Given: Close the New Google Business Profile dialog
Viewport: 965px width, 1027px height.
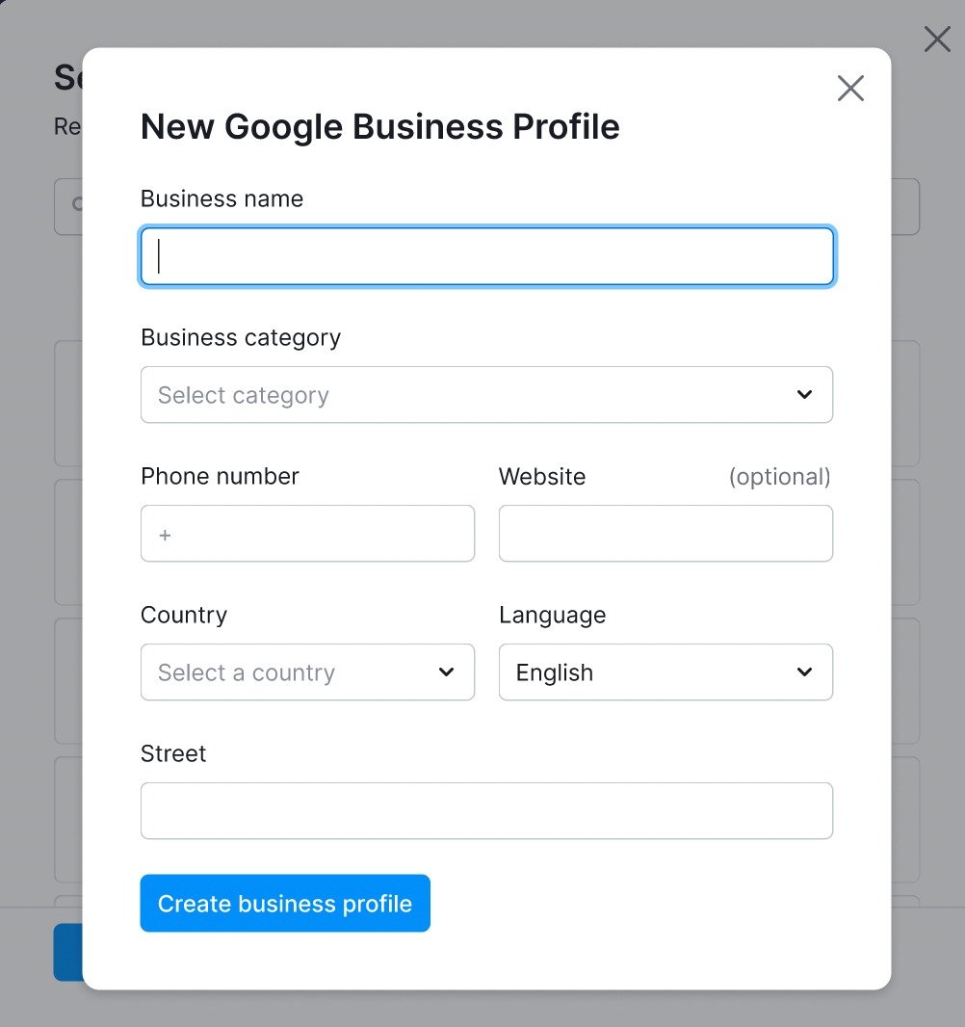Looking at the screenshot, I should [850, 88].
